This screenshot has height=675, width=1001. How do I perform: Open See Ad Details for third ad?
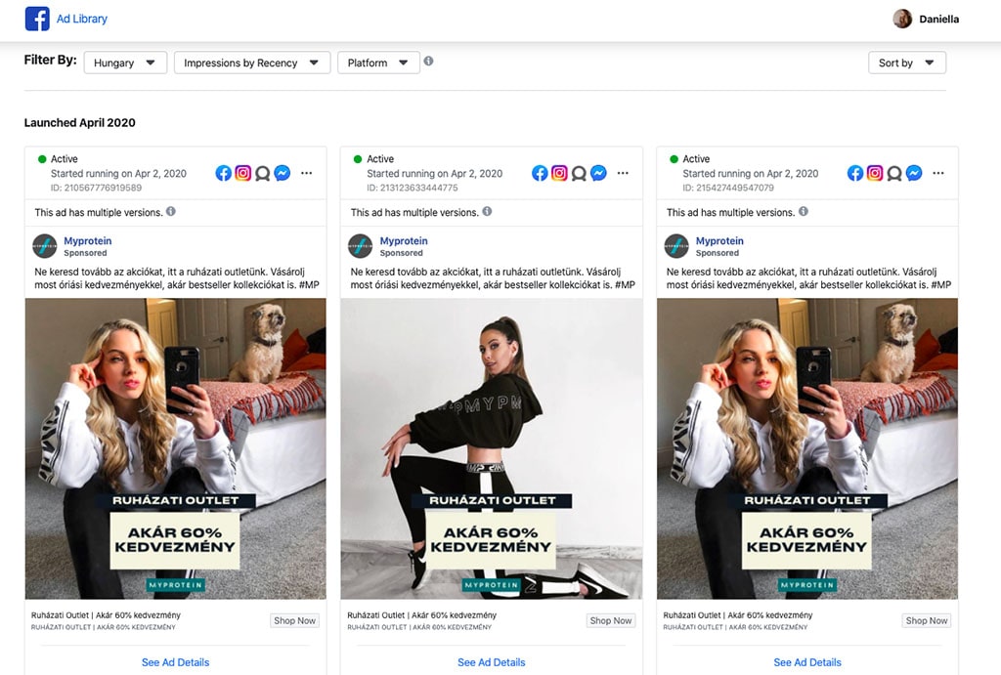click(807, 662)
